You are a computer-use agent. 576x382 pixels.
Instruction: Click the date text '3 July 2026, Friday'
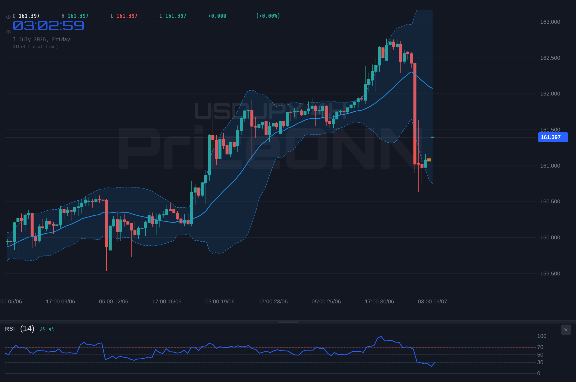(x=41, y=39)
